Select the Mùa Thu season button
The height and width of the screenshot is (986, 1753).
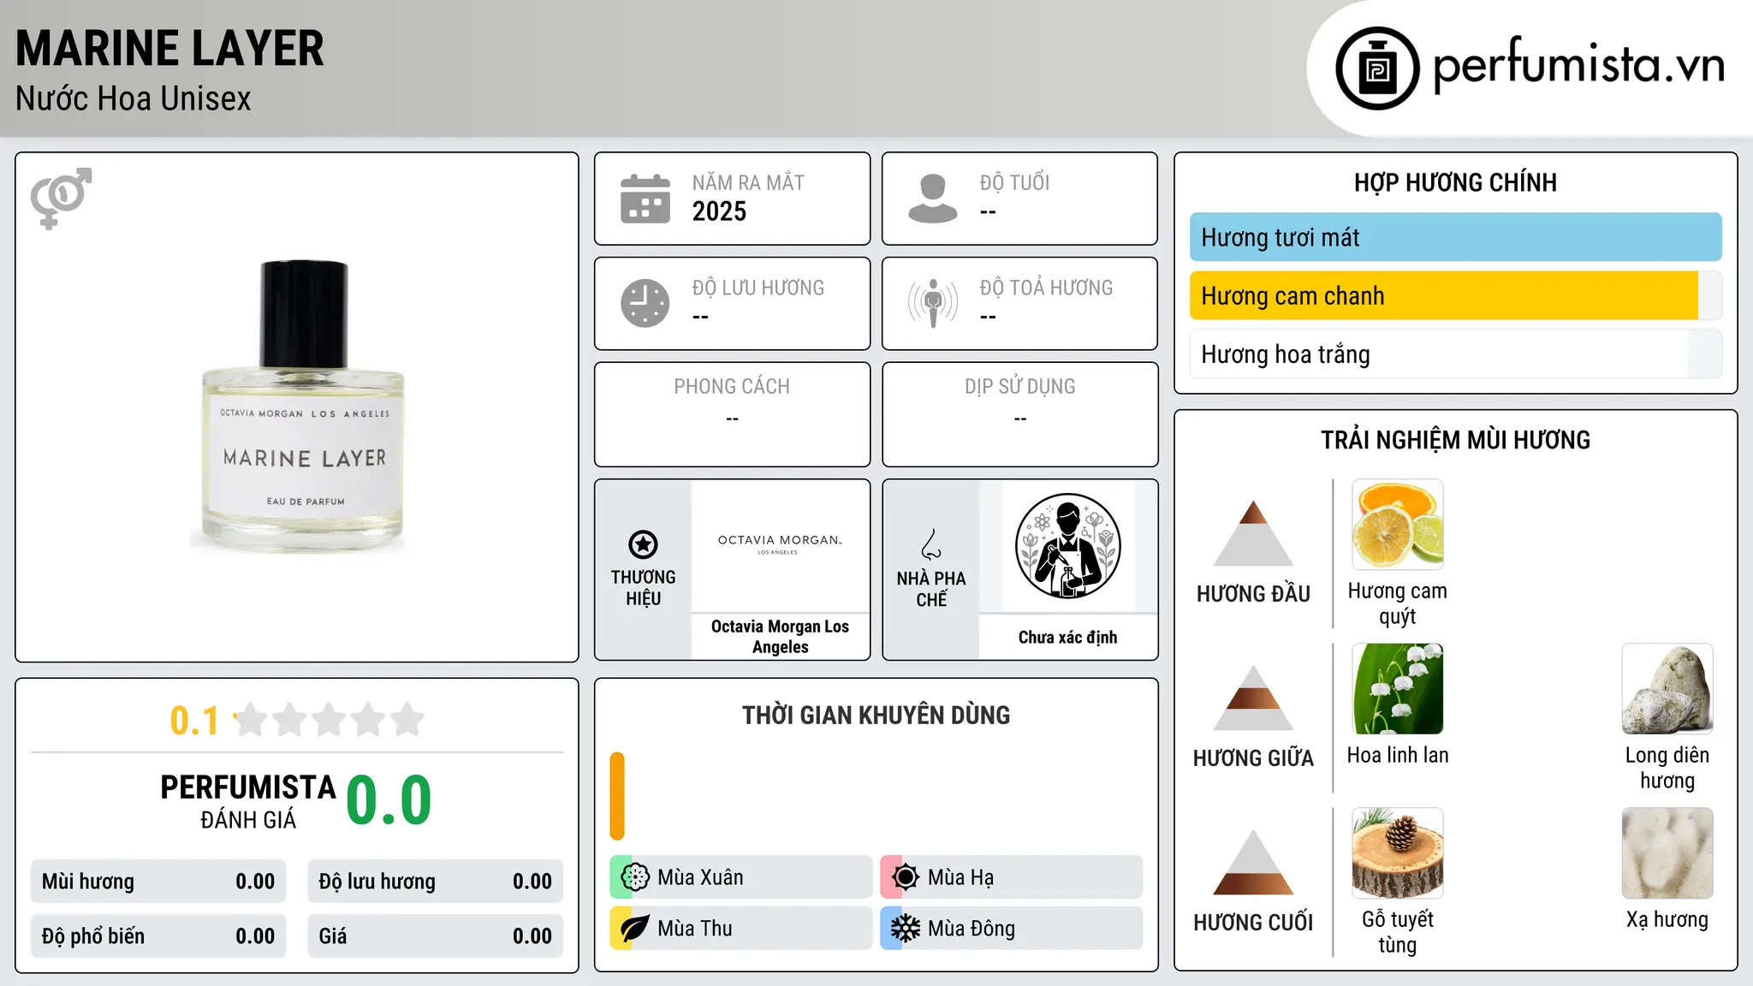point(740,929)
